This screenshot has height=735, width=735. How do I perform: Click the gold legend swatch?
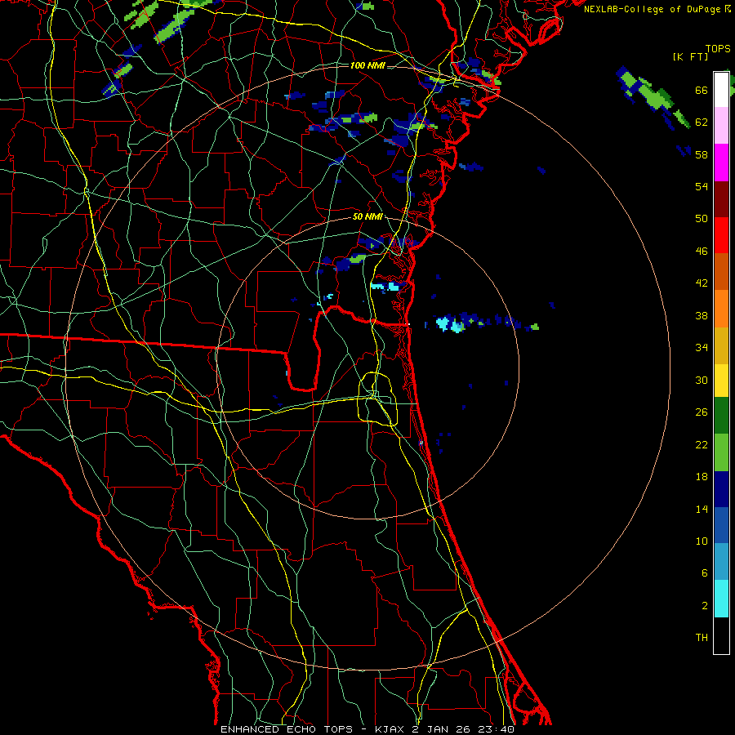point(721,345)
